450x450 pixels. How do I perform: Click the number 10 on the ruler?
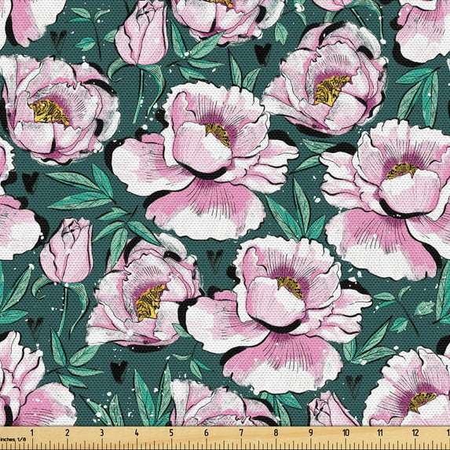pos(346,433)
